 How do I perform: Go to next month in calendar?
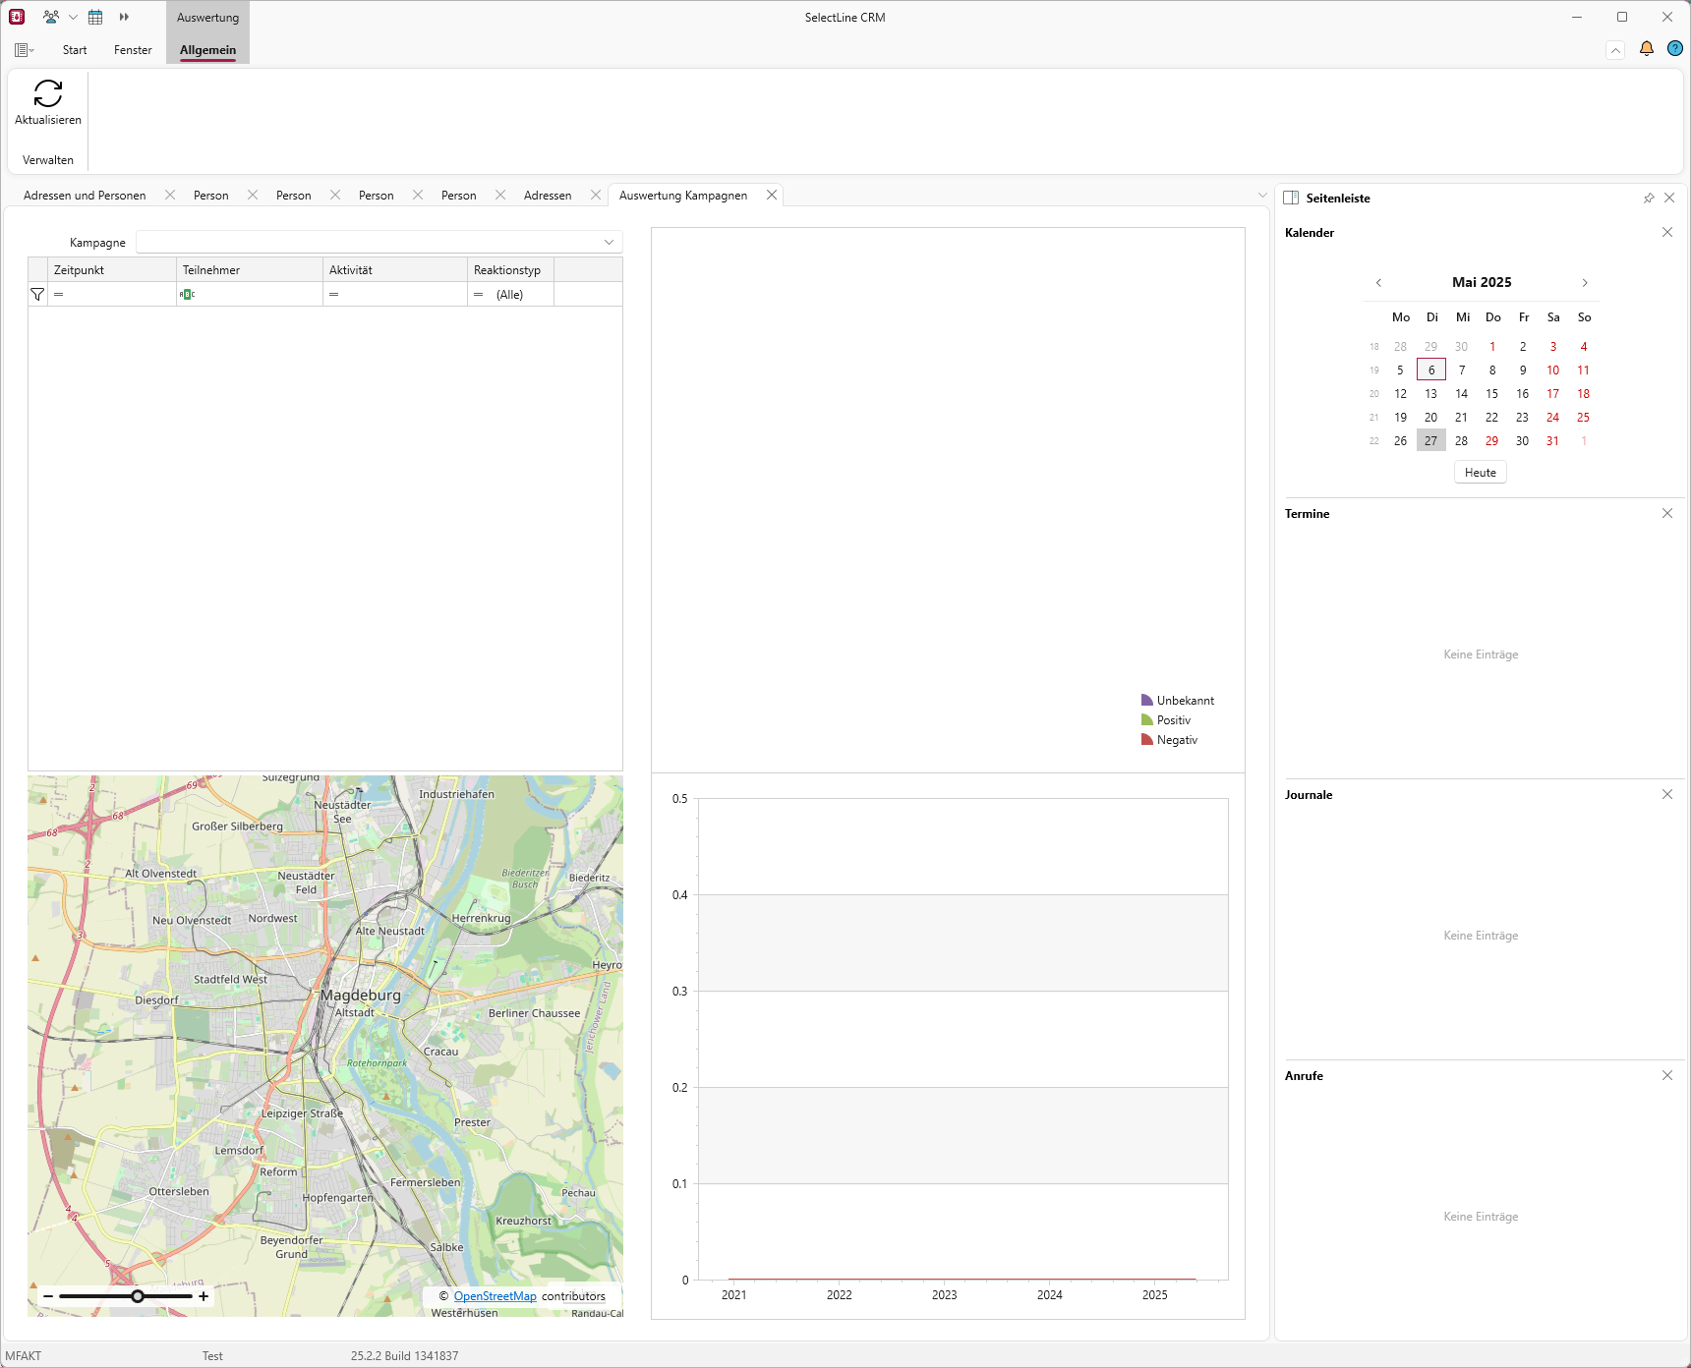point(1585,283)
